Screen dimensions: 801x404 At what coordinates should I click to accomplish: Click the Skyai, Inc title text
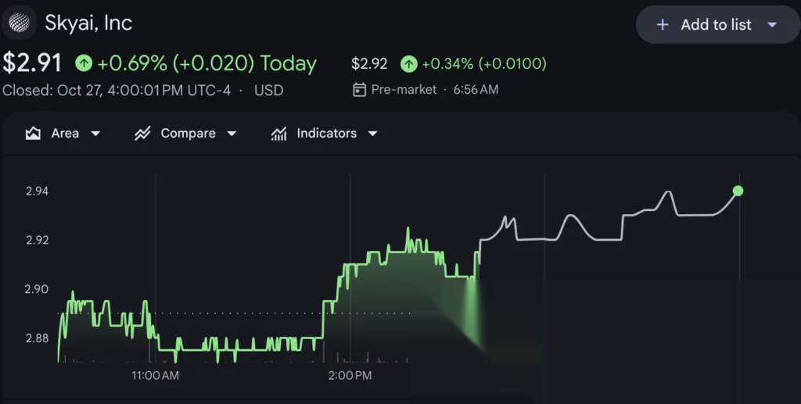[88, 23]
